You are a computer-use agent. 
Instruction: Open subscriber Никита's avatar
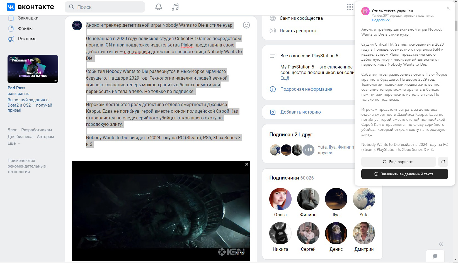point(280,233)
